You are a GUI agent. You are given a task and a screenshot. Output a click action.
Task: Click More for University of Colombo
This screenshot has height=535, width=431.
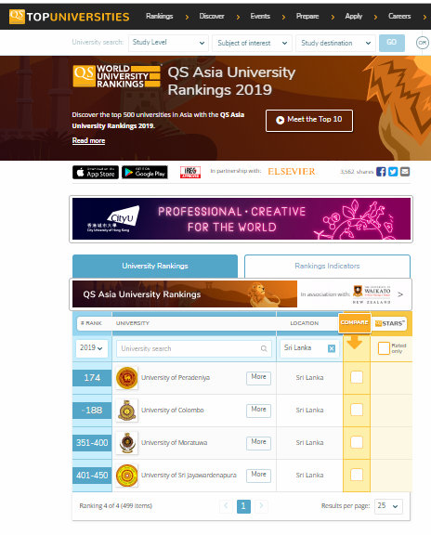pos(258,411)
